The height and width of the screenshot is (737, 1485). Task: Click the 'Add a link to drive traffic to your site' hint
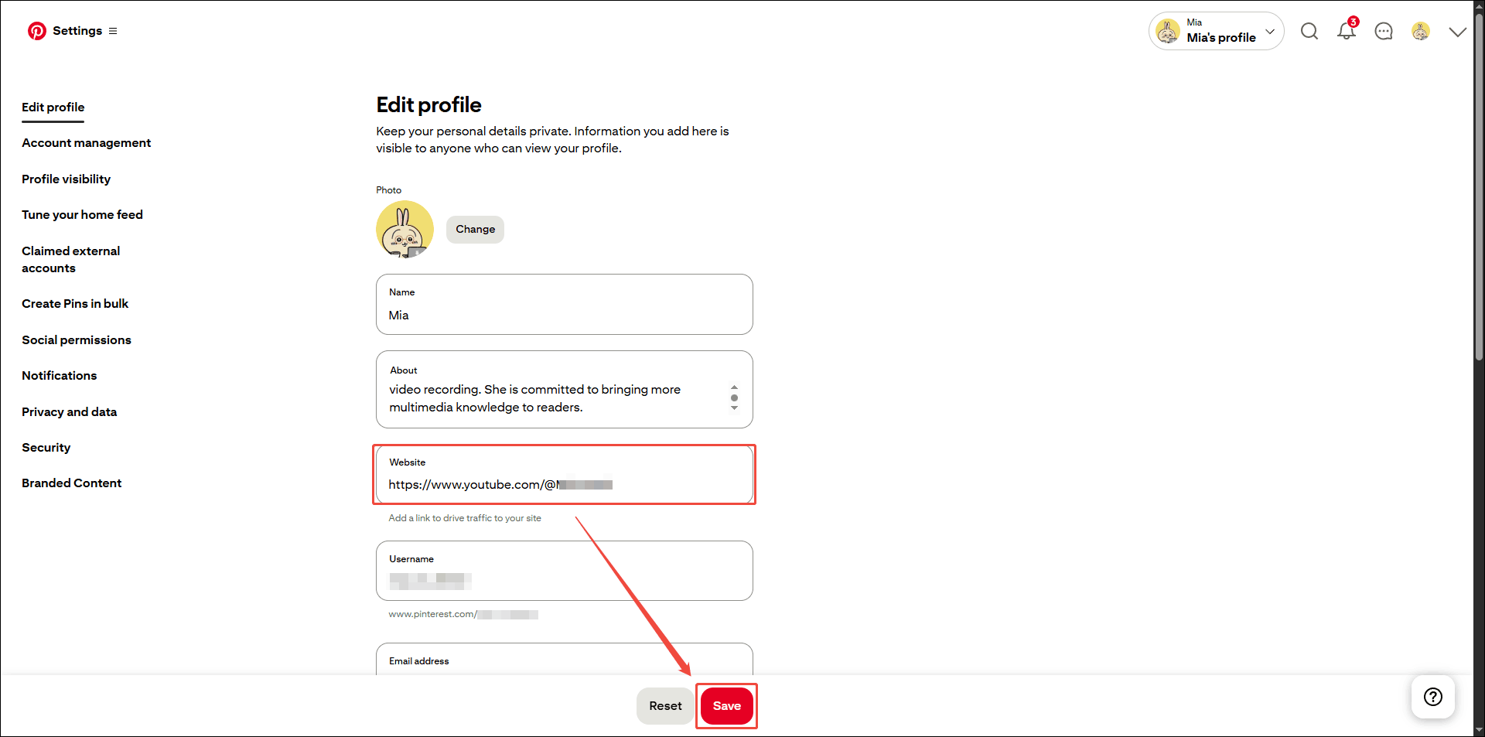(465, 518)
